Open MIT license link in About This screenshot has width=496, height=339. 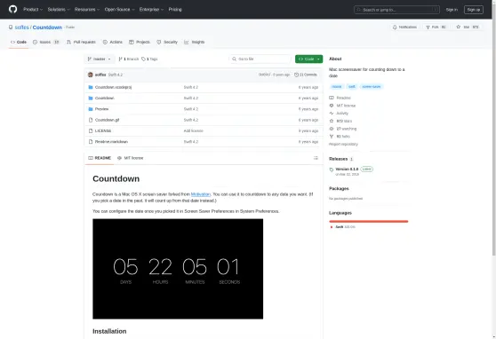[x=346, y=106]
